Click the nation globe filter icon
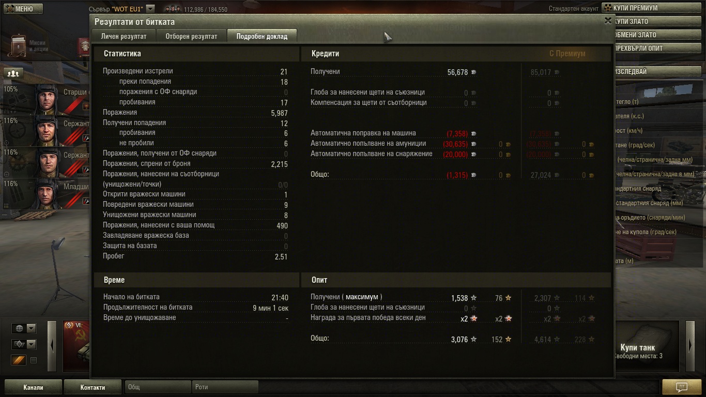Viewport: 706px width, 397px height. pos(19,328)
